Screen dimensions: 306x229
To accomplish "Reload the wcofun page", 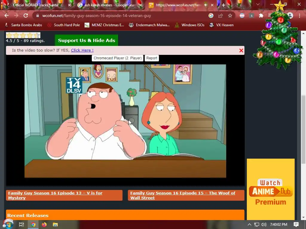I will pos(26,16).
